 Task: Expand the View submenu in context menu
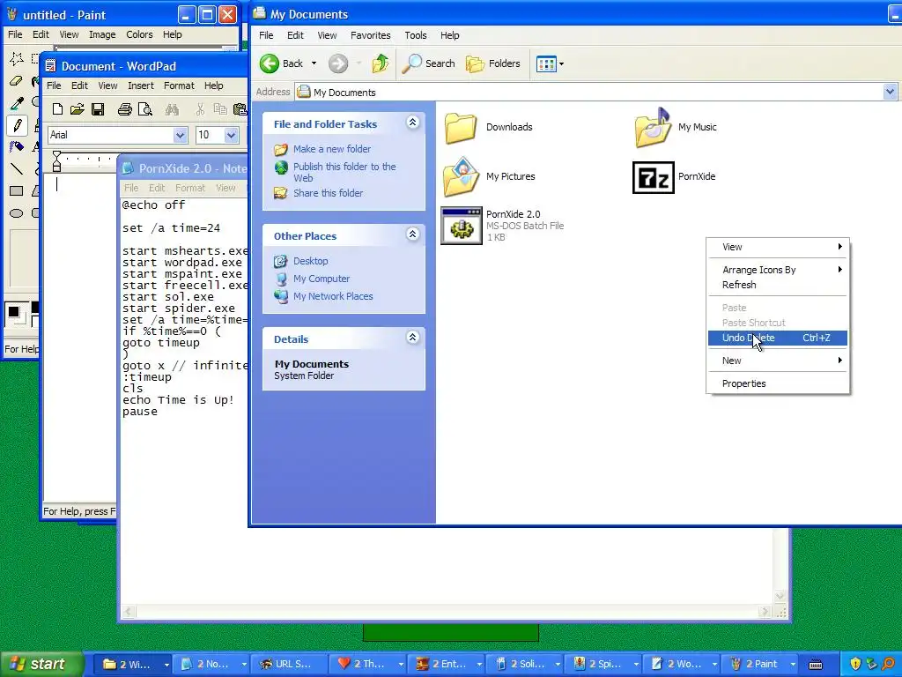(x=778, y=247)
